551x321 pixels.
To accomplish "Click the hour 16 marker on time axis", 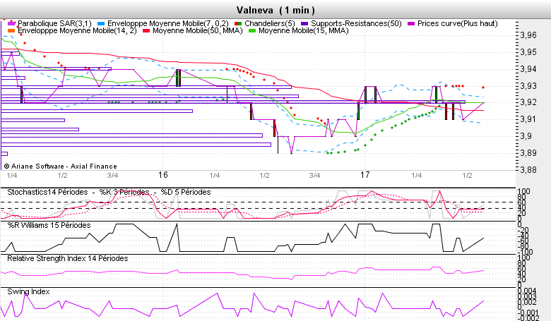I will pyautogui.click(x=163, y=175).
